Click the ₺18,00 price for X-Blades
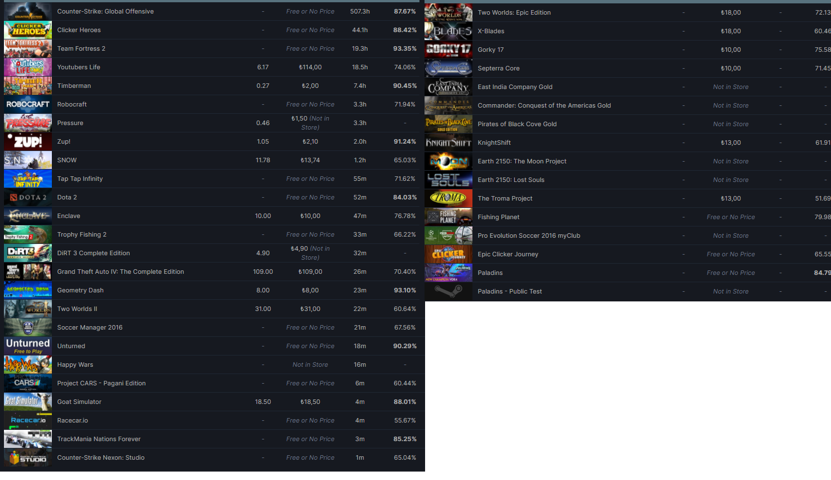Viewport: 831px width, 480px height. coord(731,31)
